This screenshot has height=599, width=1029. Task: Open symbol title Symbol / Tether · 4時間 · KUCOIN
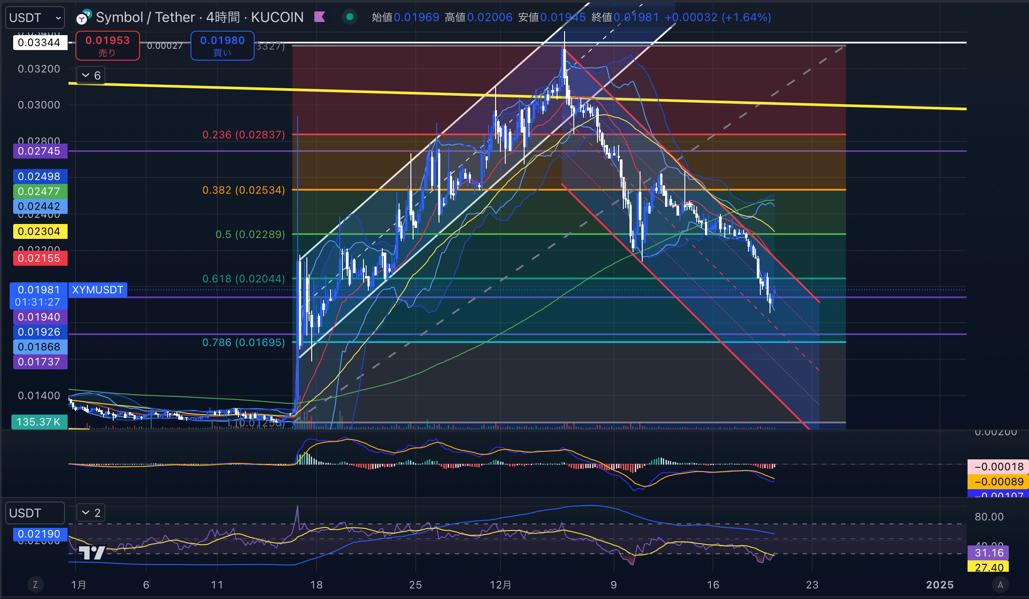point(200,17)
